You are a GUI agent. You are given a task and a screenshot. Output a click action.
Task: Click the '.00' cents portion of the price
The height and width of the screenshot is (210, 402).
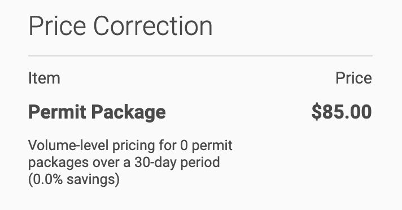pos(358,112)
